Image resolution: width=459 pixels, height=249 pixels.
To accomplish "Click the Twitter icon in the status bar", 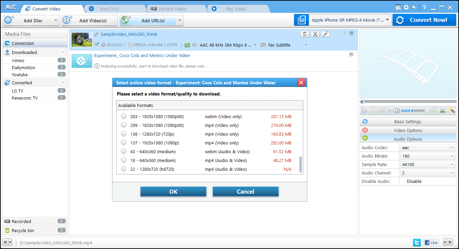I will coord(417,242).
